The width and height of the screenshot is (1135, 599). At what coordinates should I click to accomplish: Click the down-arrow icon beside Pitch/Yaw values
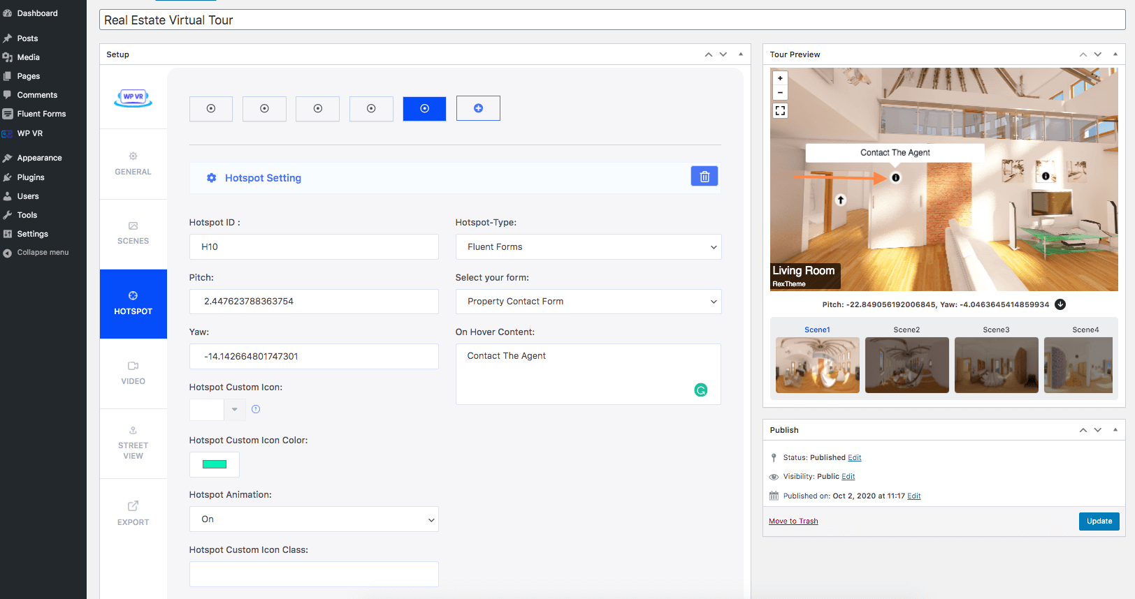1060,304
